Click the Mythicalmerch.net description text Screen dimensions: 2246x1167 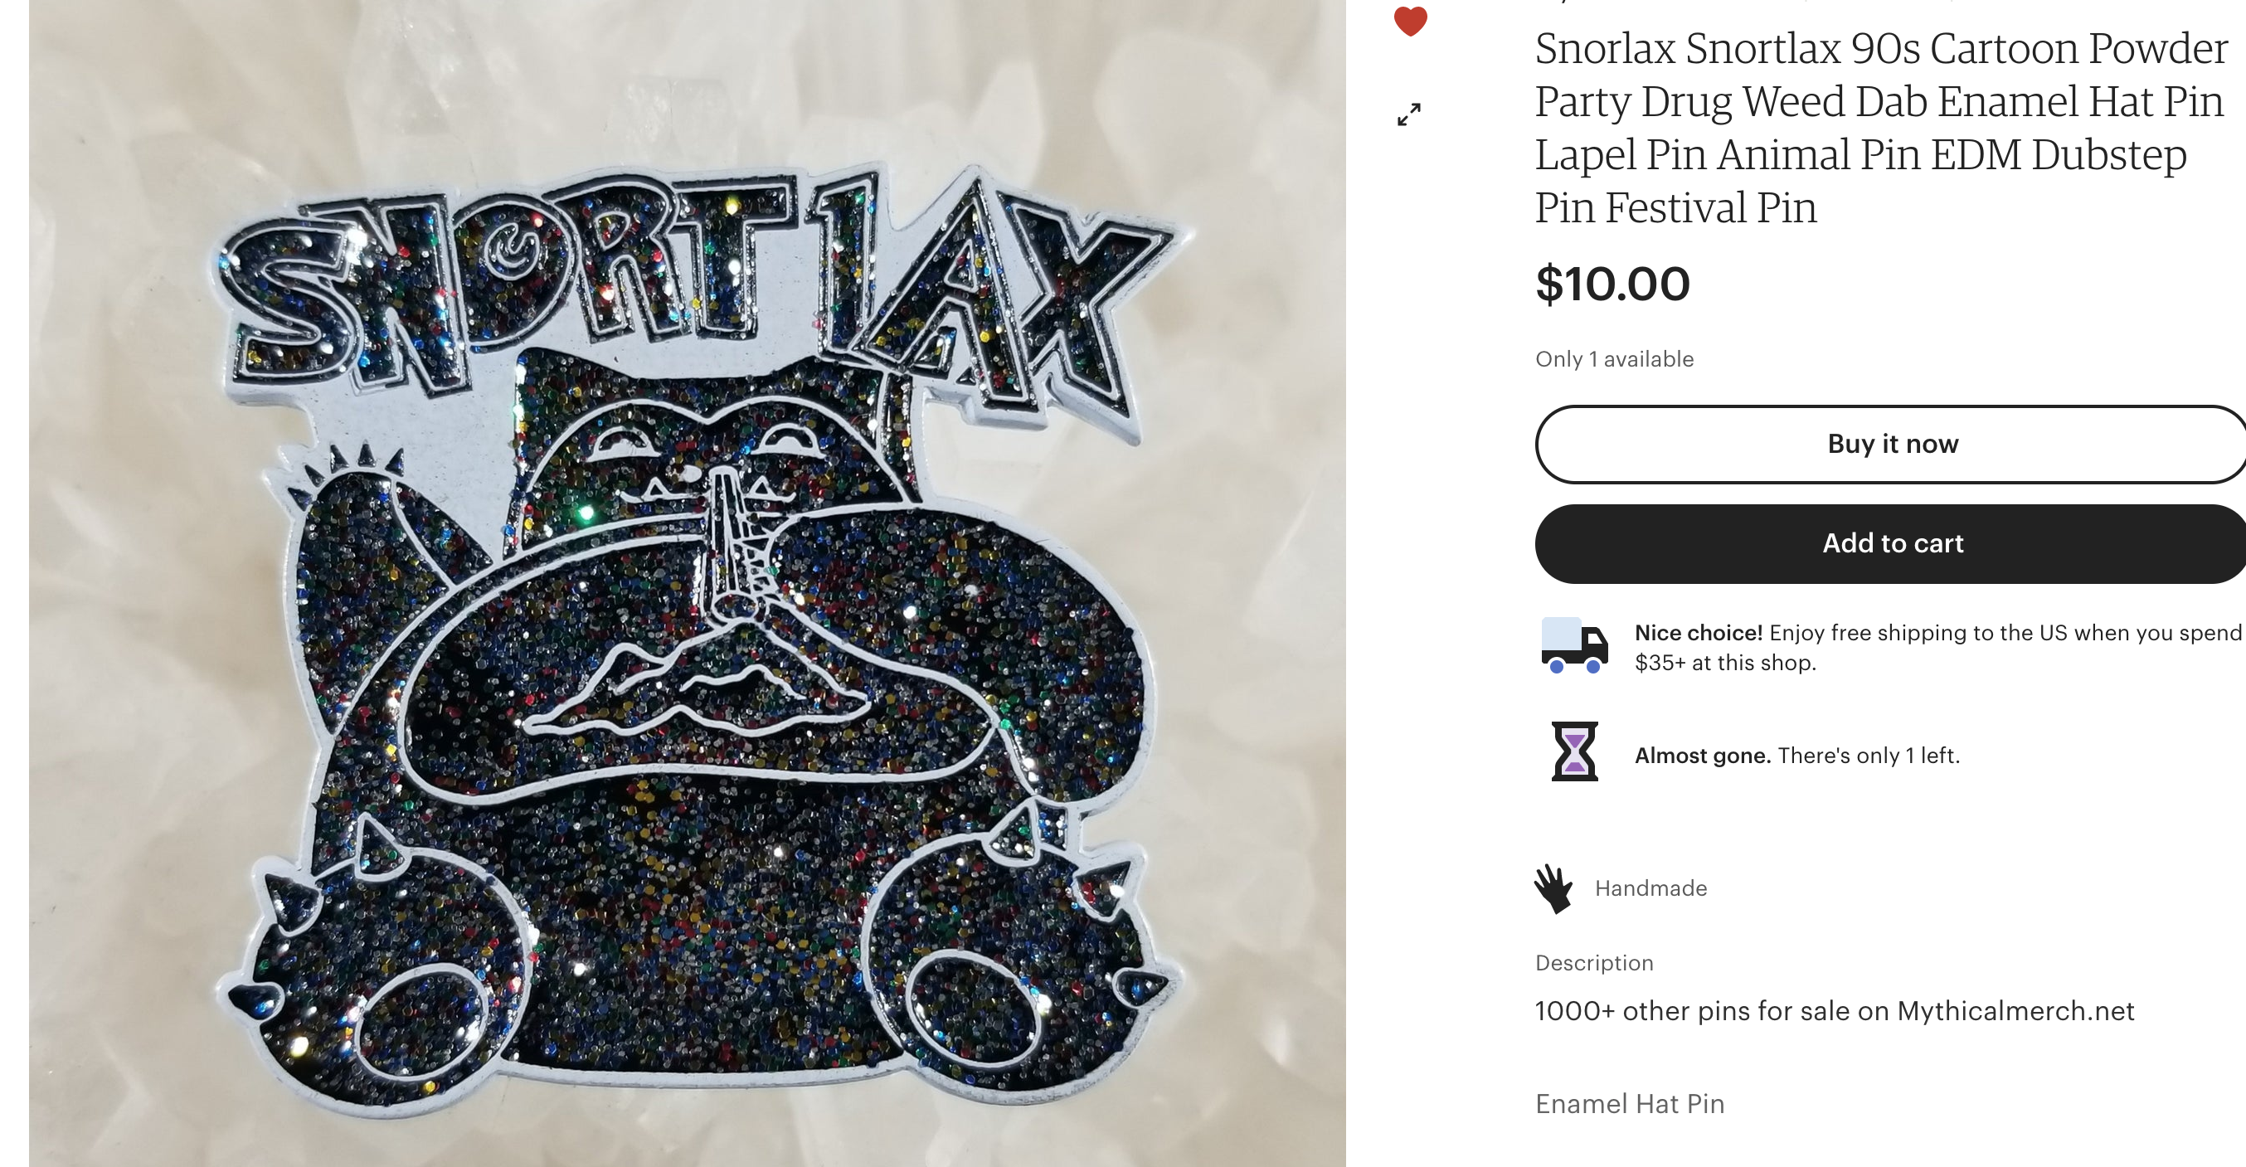pos(1835,1011)
